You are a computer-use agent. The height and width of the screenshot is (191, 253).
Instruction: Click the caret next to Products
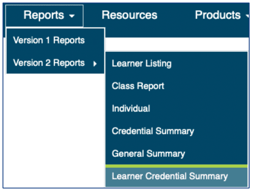tap(247, 16)
